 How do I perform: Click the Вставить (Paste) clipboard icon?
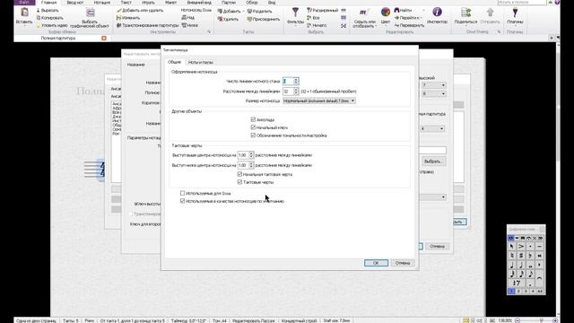24,13
